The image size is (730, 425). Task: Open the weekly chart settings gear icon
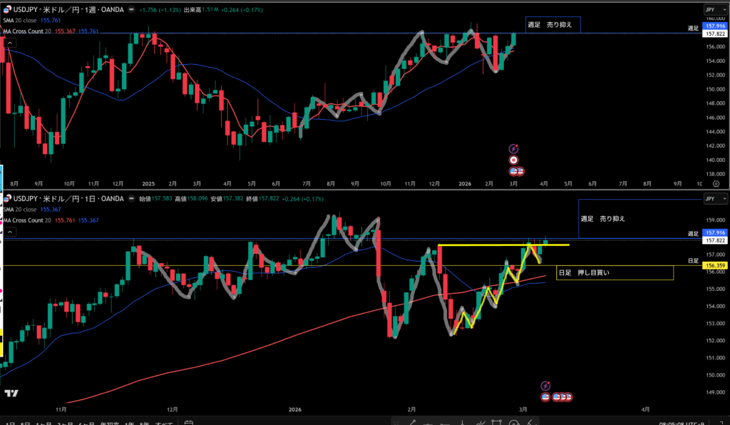[x=716, y=183]
